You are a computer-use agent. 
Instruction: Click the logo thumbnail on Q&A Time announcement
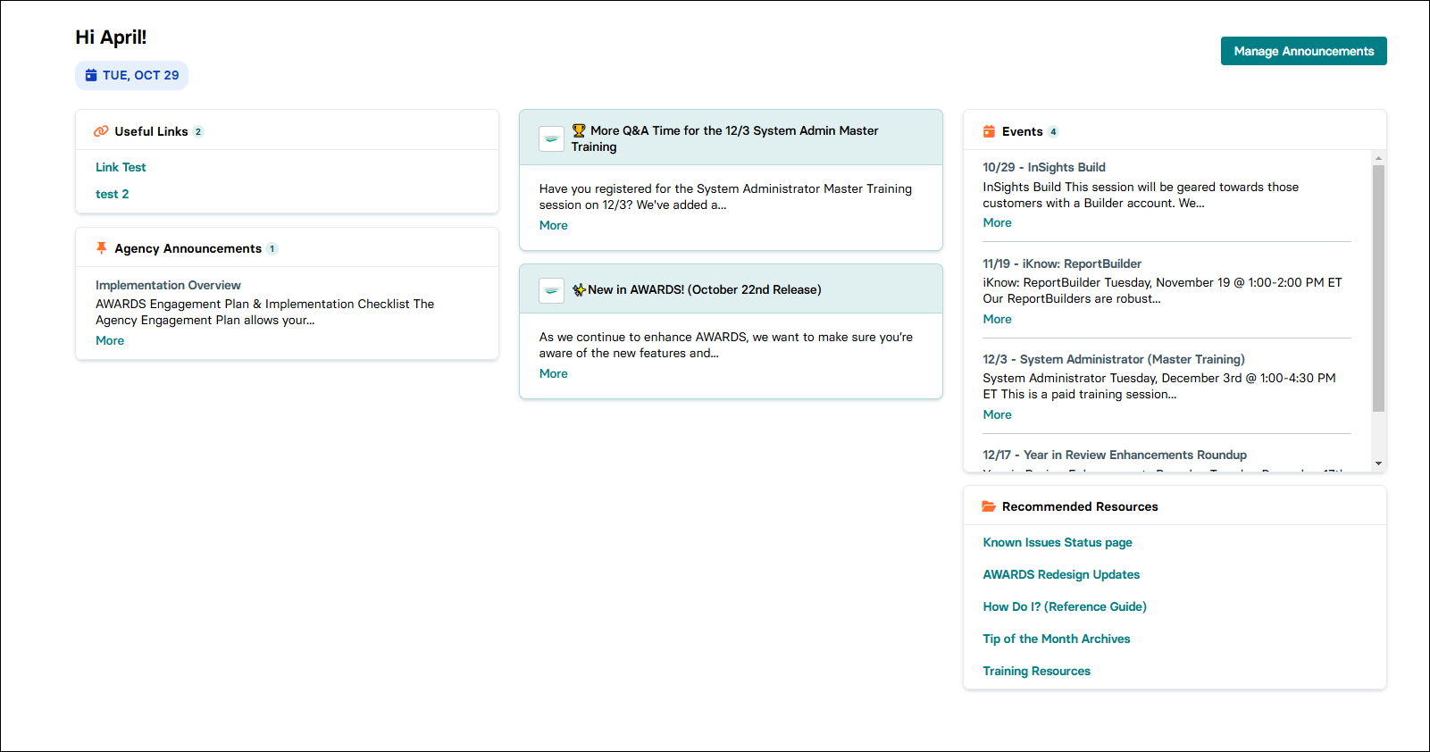click(x=551, y=138)
